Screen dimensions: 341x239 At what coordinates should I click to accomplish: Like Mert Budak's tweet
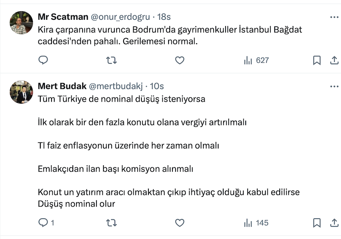[x=179, y=223]
